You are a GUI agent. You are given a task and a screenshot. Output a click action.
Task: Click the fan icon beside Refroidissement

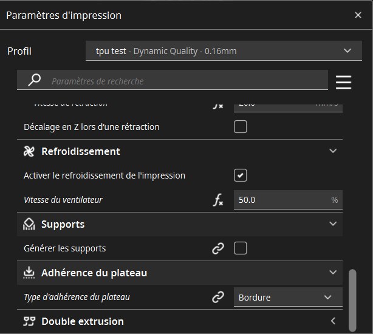29,151
